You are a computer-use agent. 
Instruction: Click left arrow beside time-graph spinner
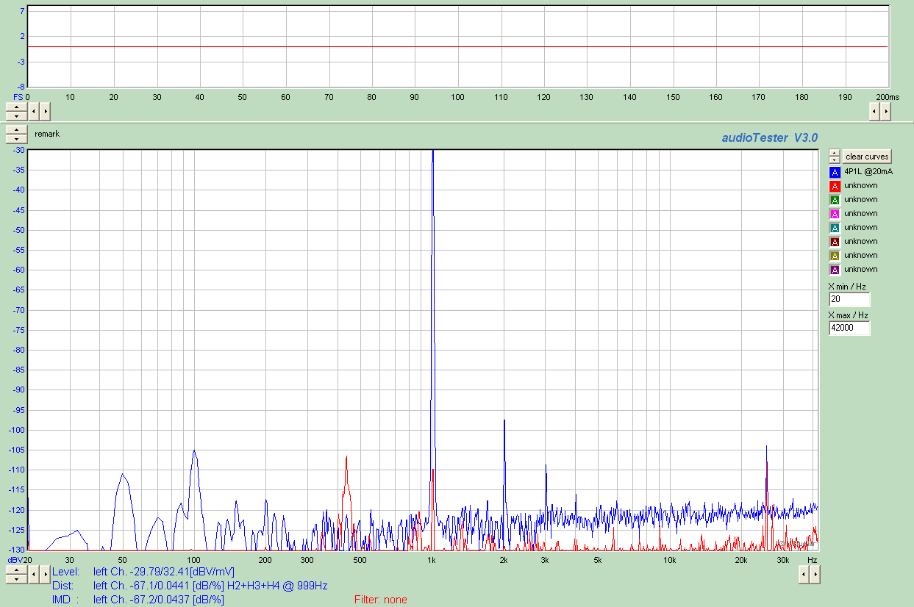[34, 112]
